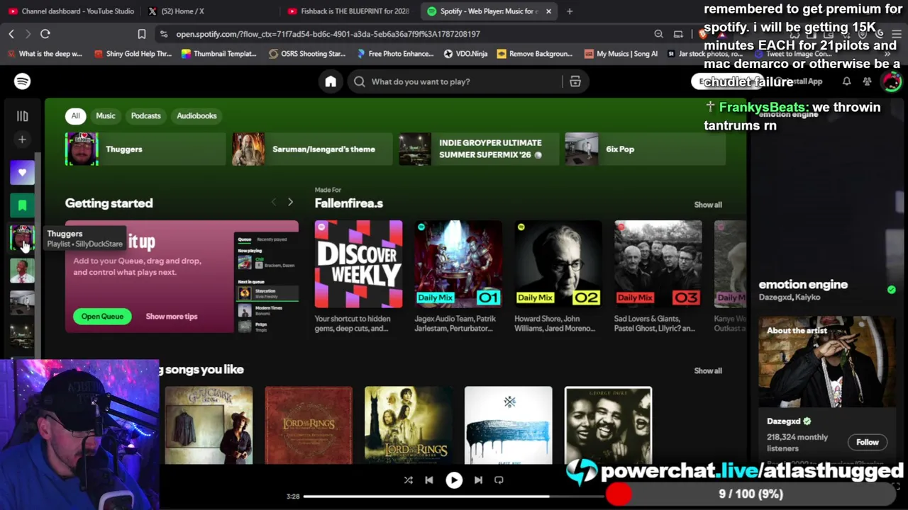The image size is (908, 510).
Task: Open Thuggers playlist in library sidebar
Action: pos(22,239)
